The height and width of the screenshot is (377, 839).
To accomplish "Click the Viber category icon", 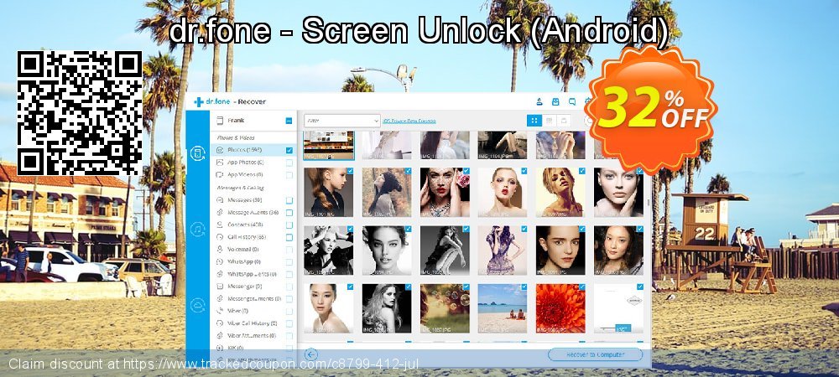I will pos(219,311).
